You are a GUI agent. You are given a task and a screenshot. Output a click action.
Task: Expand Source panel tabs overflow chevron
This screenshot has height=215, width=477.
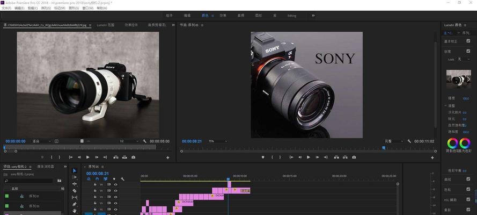[173, 25]
